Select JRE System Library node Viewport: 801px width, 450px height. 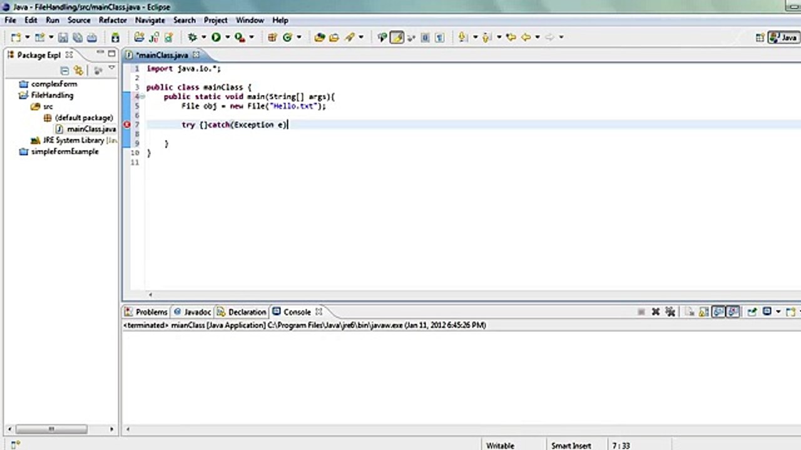tap(74, 140)
